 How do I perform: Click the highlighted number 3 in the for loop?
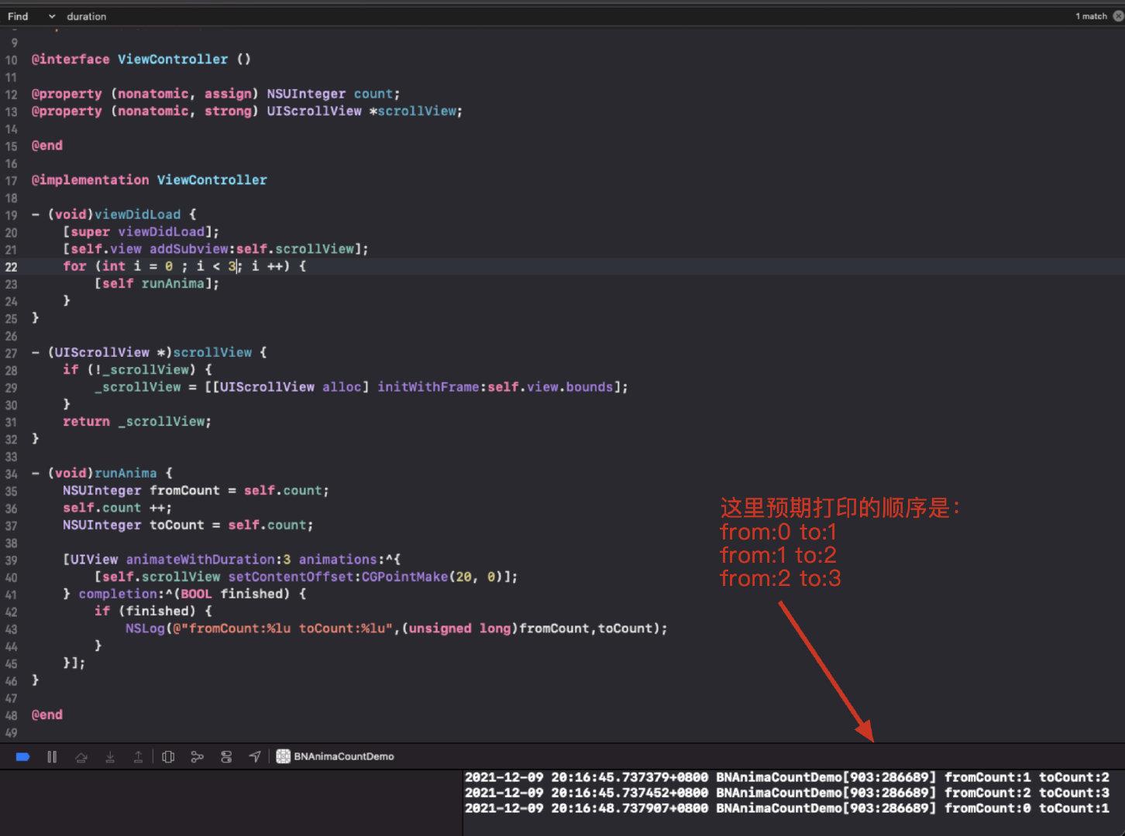pos(230,266)
